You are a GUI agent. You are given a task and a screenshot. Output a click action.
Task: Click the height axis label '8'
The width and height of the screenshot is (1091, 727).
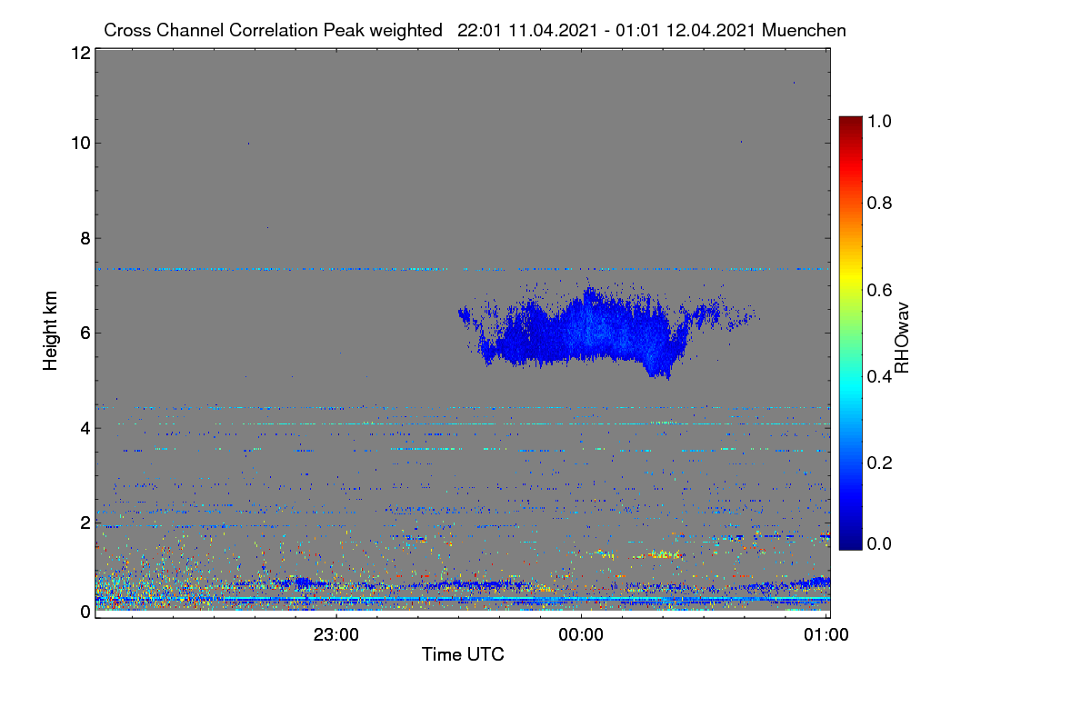[x=85, y=238]
